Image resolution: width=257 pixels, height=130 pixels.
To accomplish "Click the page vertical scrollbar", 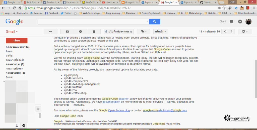I will (256, 79).
